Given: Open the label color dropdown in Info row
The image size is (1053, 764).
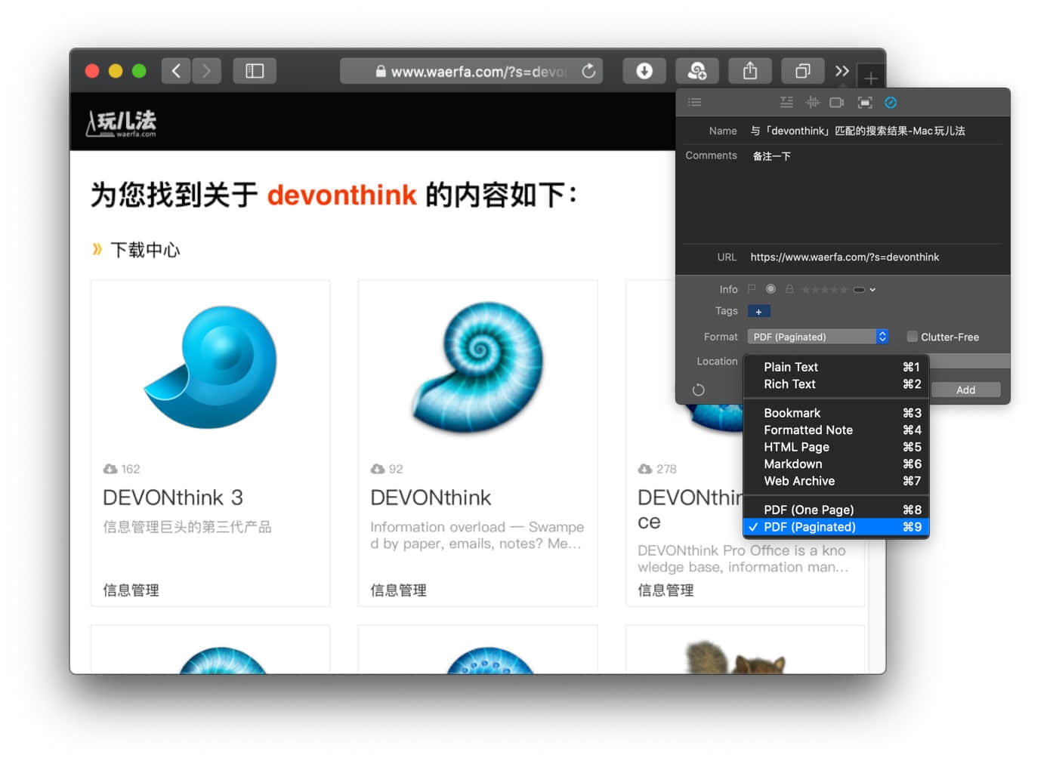Looking at the screenshot, I should pos(864,290).
